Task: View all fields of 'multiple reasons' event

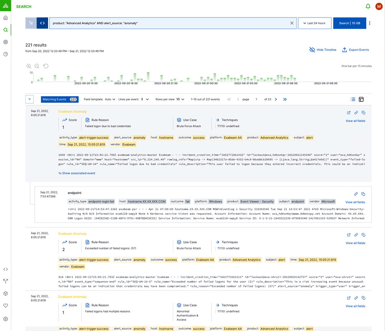Action: click(x=355, y=306)
